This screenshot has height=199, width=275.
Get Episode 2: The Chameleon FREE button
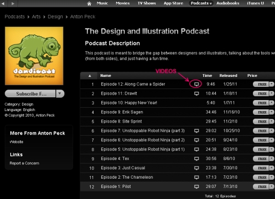261,178
